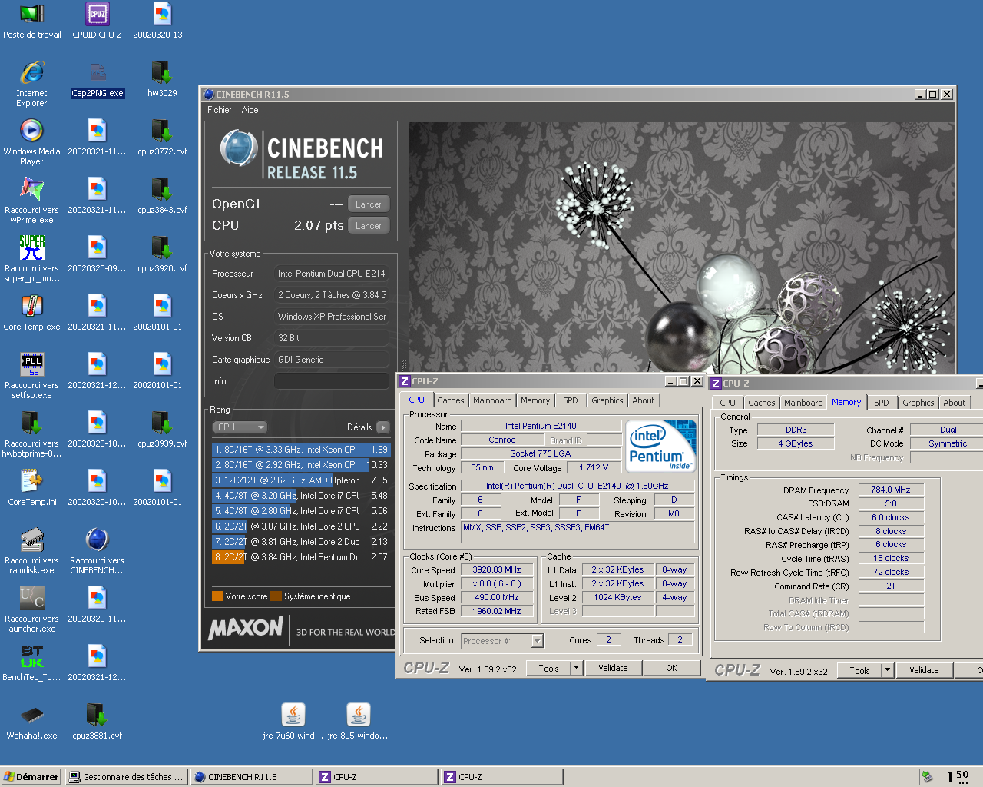Open the CPU ranking dropdown in Rang
This screenshot has width=983, height=787.
coord(240,427)
